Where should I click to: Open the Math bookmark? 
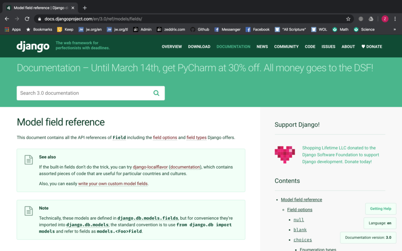pos(340,29)
